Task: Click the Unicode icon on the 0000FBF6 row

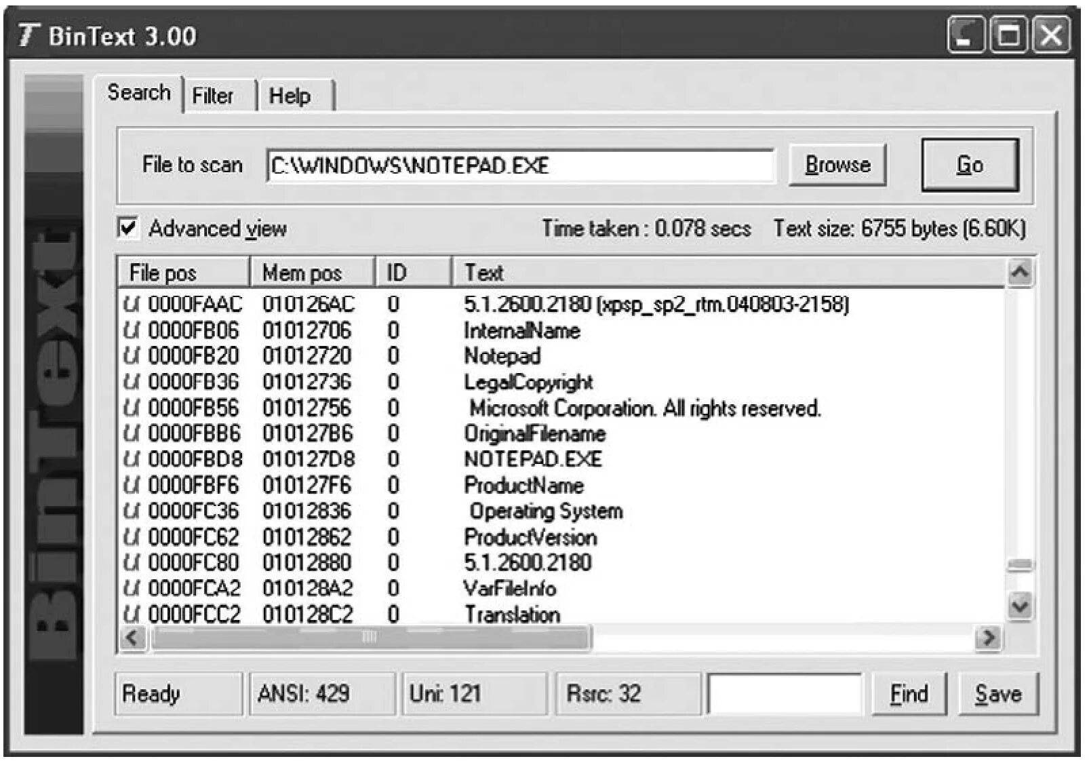Action: click(x=132, y=485)
